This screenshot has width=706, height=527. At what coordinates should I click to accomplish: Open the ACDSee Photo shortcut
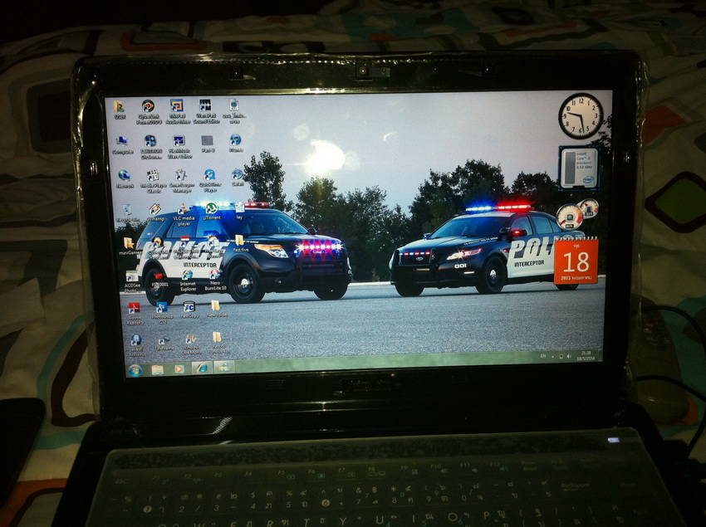point(132,277)
